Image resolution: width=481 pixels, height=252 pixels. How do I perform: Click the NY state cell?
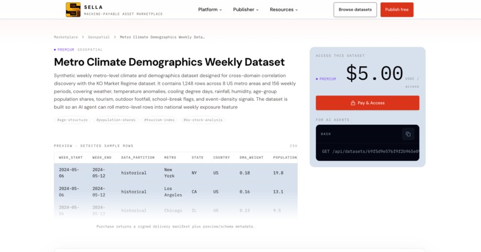[194, 173]
